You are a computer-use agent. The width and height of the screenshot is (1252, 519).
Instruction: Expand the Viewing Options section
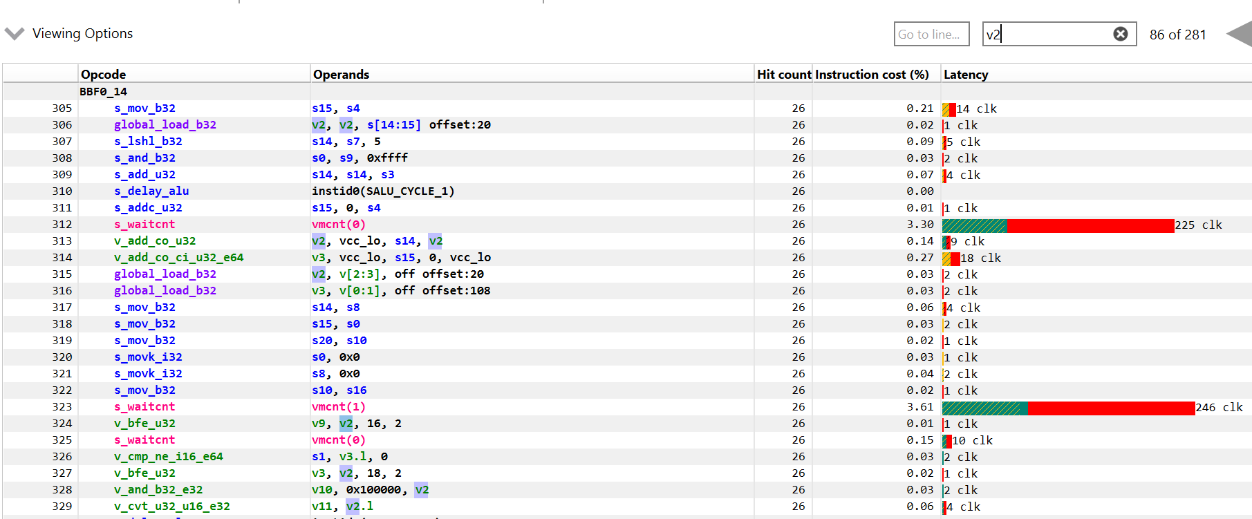(x=15, y=34)
